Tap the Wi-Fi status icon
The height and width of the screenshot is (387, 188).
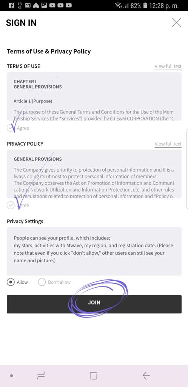click(x=119, y=5)
